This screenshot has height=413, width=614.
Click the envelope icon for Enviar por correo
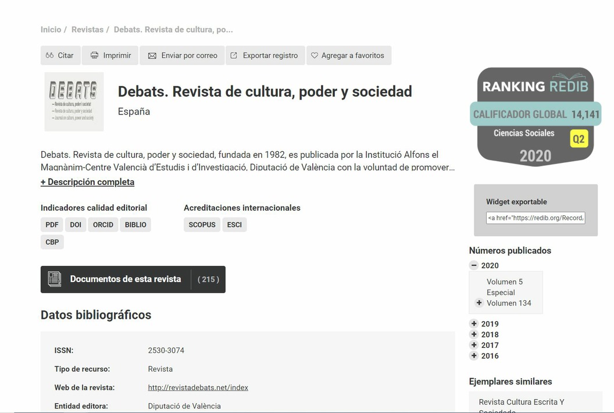coord(152,55)
